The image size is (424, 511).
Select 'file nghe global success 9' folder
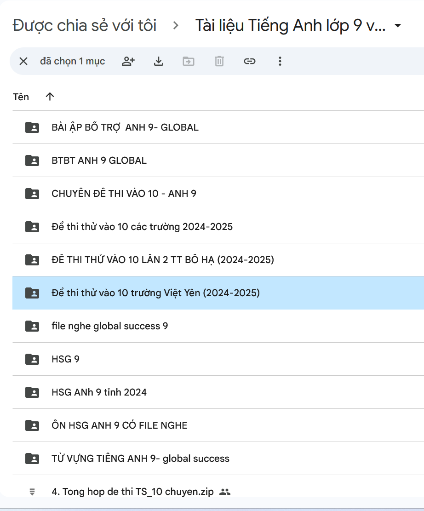(109, 326)
